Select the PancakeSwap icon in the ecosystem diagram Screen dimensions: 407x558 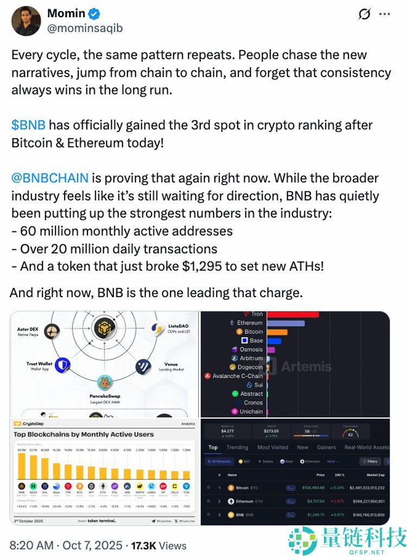click(104, 383)
